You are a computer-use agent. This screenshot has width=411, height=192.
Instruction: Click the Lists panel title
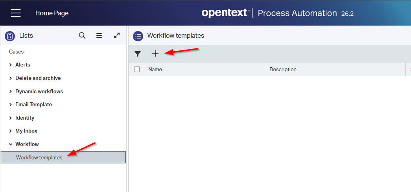pyautogui.click(x=26, y=36)
